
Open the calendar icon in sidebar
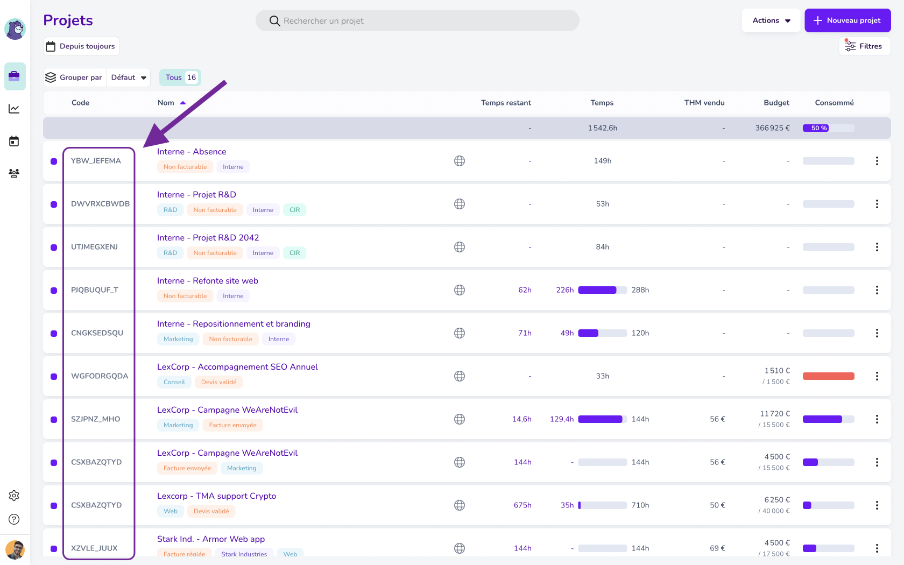(x=15, y=141)
